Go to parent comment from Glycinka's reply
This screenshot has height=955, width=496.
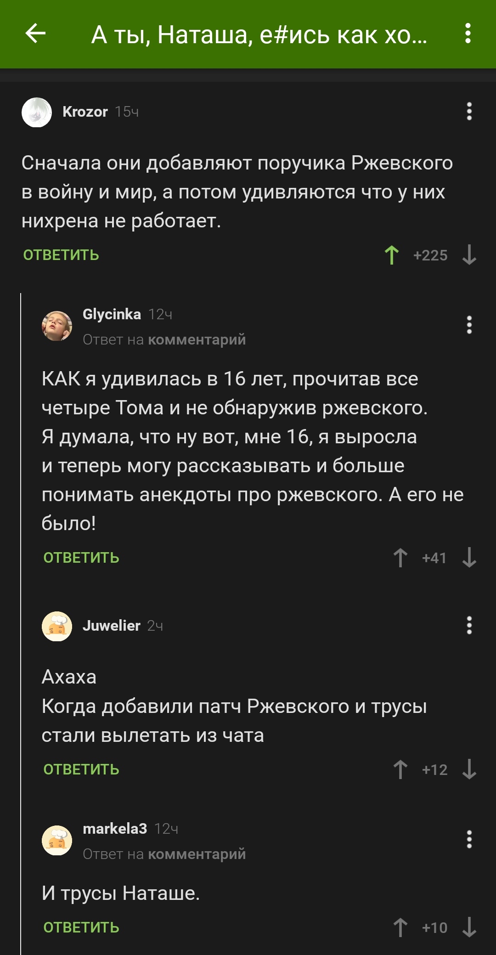coord(197,339)
